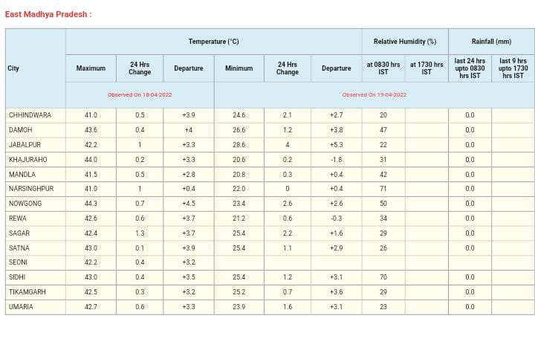Click JABALPUR's minimum temperature value 28.6
Viewport: 535px width, 339px height.
click(x=239, y=145)
